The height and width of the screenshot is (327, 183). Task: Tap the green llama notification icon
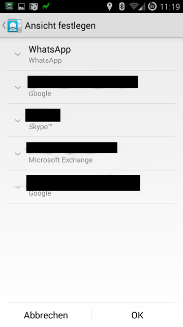click(x=45, y=7)
